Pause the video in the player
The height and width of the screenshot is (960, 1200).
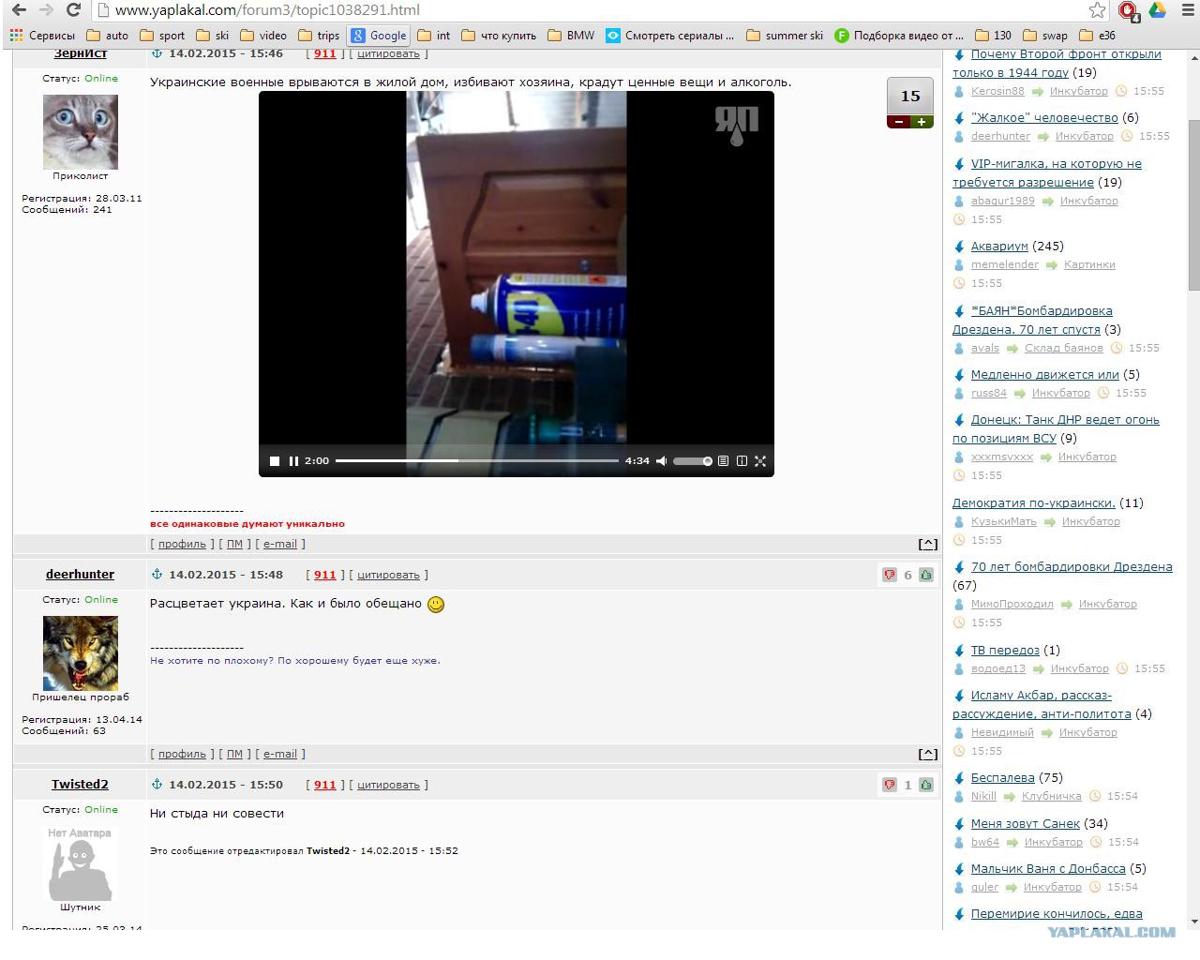pos(293,461)
